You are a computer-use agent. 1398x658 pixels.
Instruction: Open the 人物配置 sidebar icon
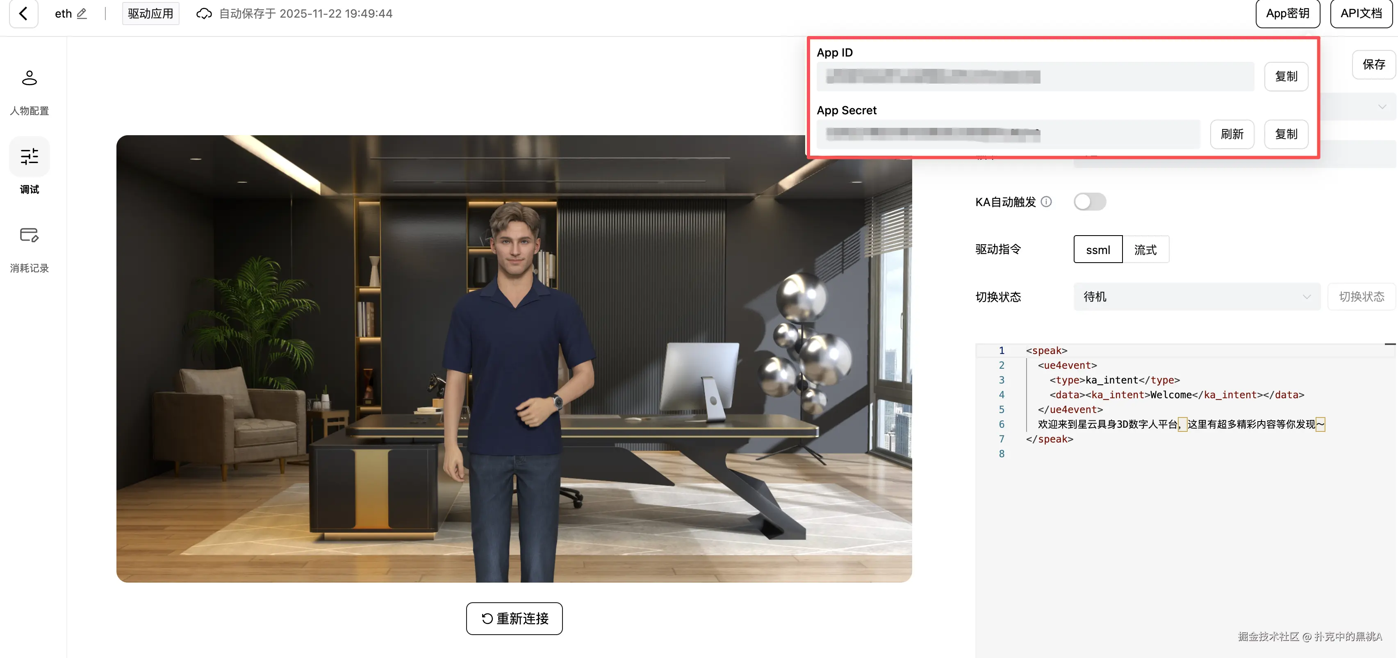point(29,79)
